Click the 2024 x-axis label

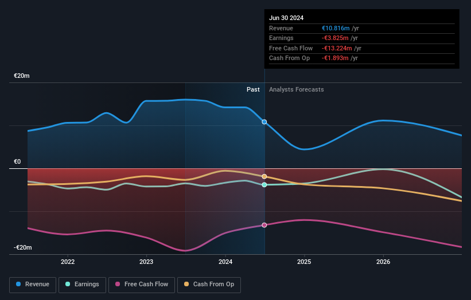click(225, 262)
